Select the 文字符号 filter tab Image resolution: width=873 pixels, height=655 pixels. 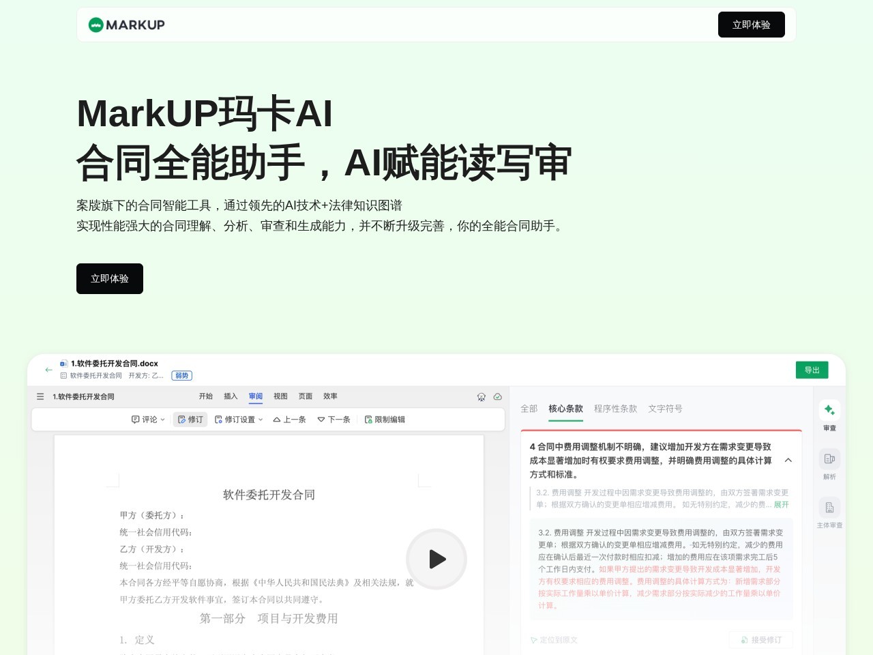(665, 409)
